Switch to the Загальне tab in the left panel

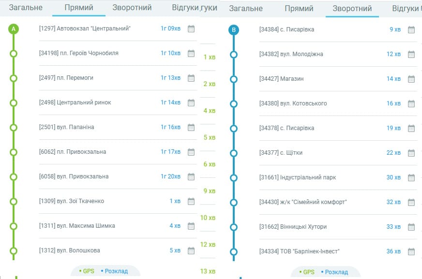(25, 8)
